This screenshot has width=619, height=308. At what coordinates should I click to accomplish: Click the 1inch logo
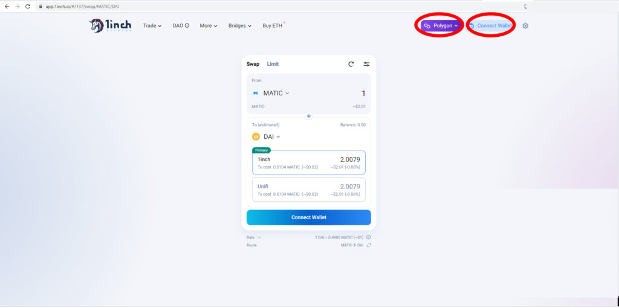(x=110, y=25)
